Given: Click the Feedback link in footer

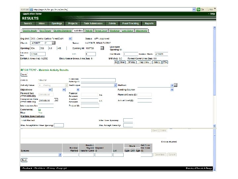Looking at the screenshot, I should point(27,168).
